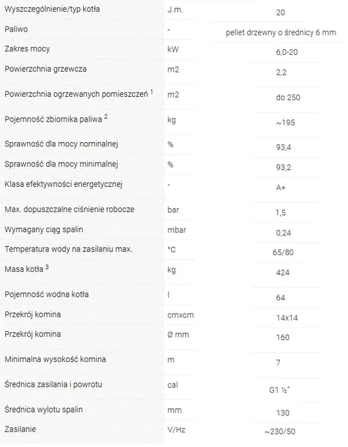
Task: Click the 'Ø mm' unit cell
Action: [178, 334]
